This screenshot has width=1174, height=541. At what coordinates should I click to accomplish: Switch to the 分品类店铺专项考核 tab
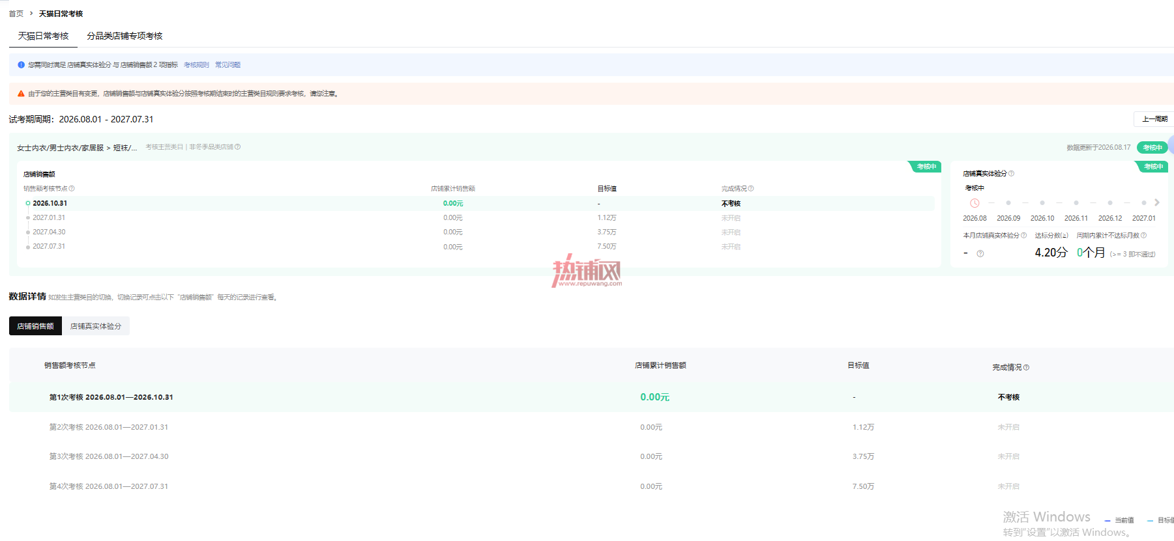(x=125, y=36)
